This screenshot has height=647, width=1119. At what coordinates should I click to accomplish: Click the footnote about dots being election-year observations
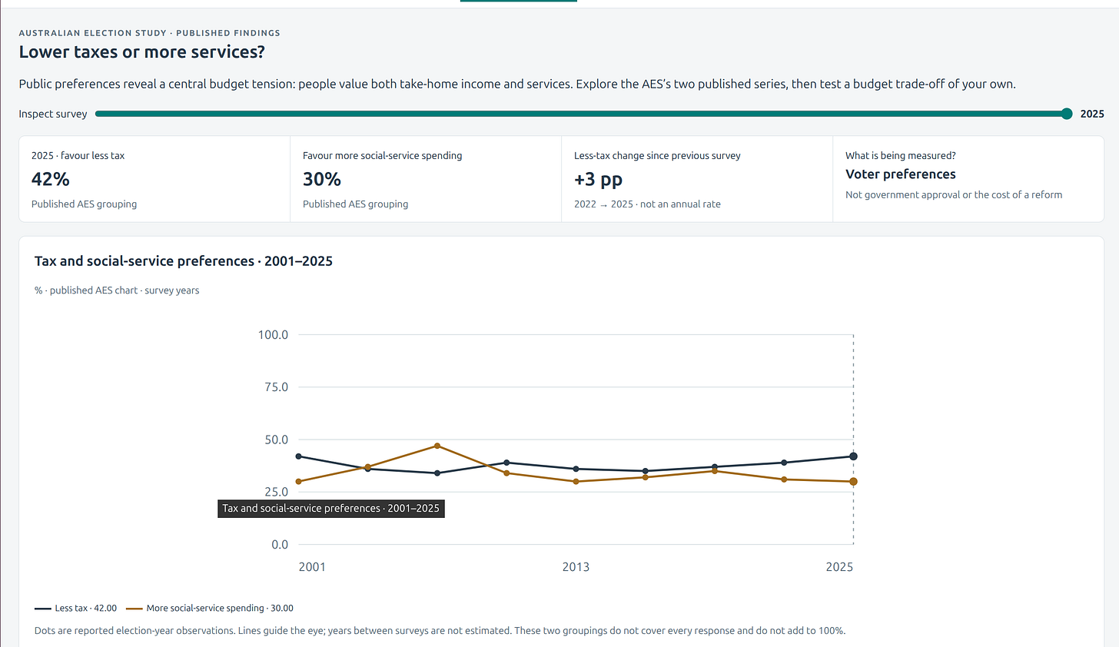click(x=440, y=631)
